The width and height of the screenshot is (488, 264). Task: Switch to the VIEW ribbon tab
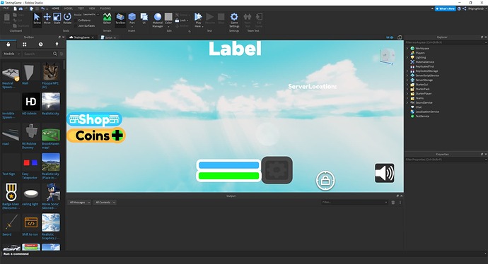(x=92, y=8)
